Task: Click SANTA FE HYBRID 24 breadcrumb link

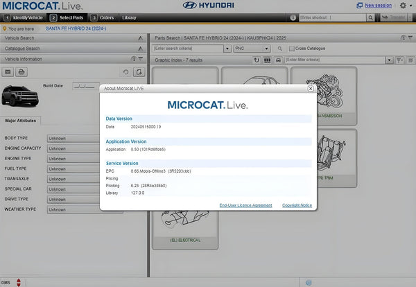Action: pos(76,28)
